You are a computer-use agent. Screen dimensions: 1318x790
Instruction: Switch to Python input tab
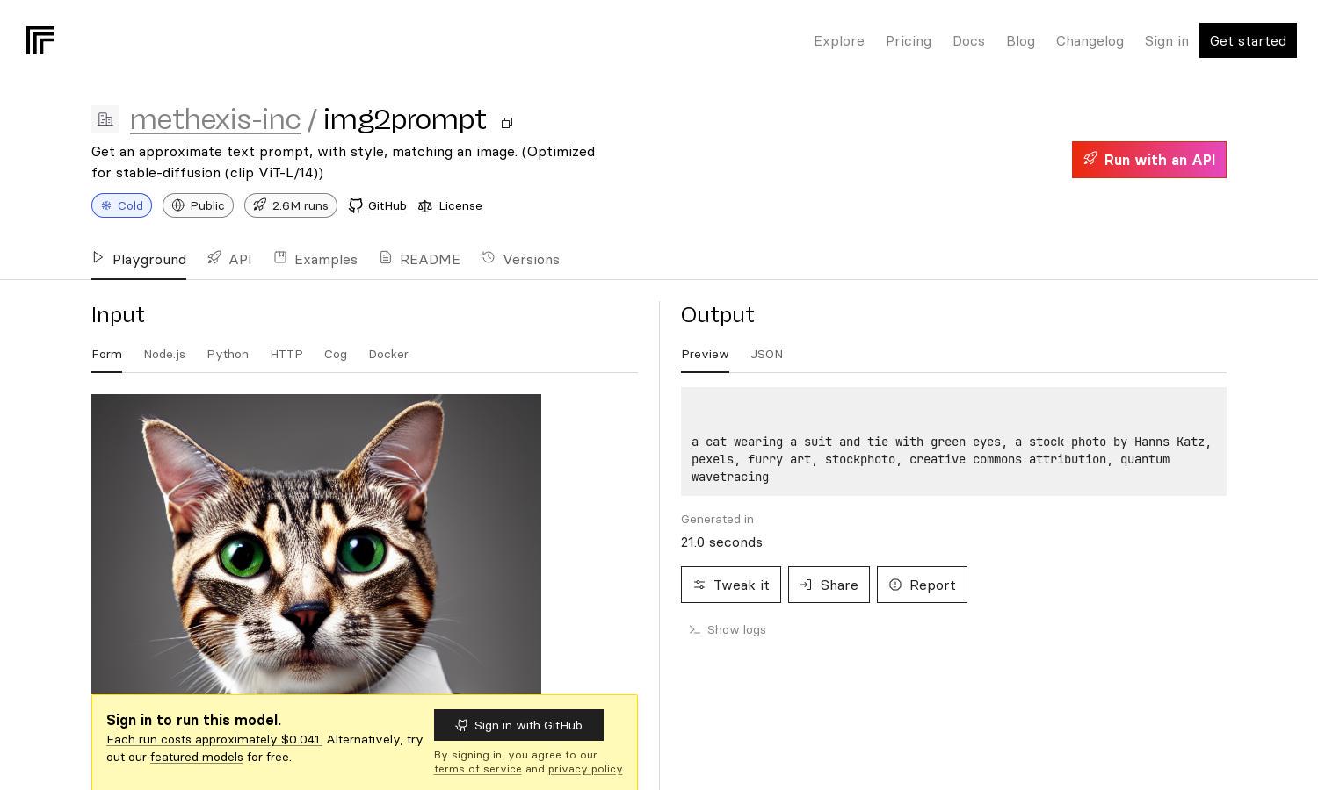[x=228, y=354]
